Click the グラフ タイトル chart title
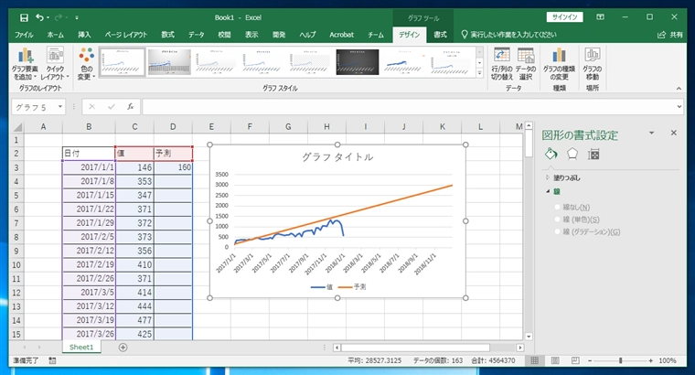 point(337,157)
